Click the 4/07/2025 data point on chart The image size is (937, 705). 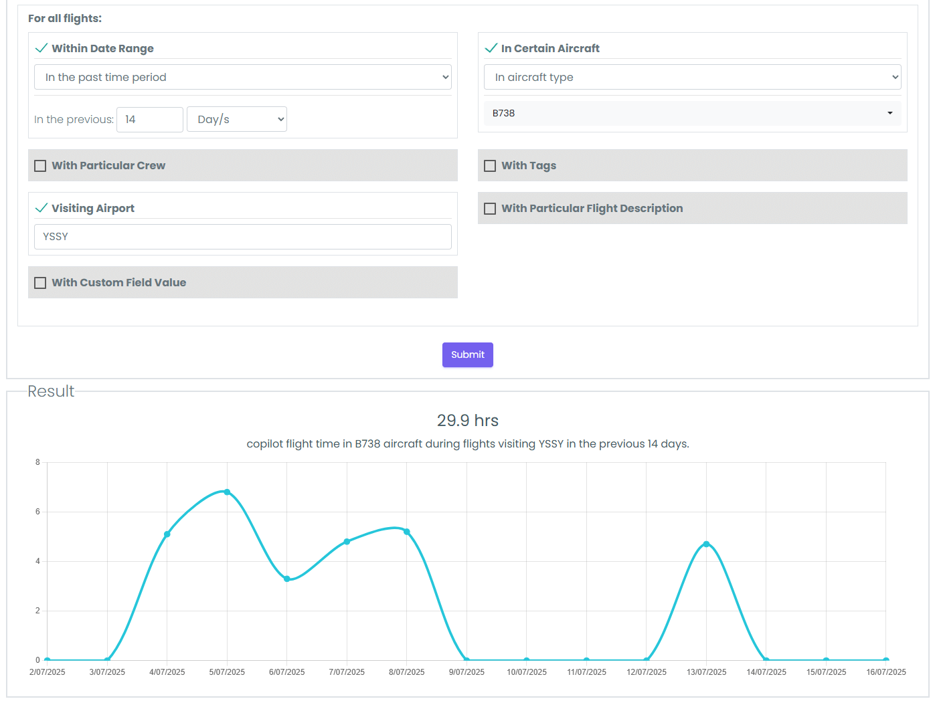click(167, 534)
